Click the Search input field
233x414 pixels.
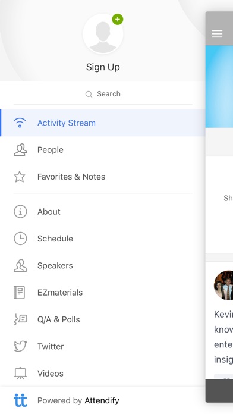pyautogui.click(x=103, y=94)
